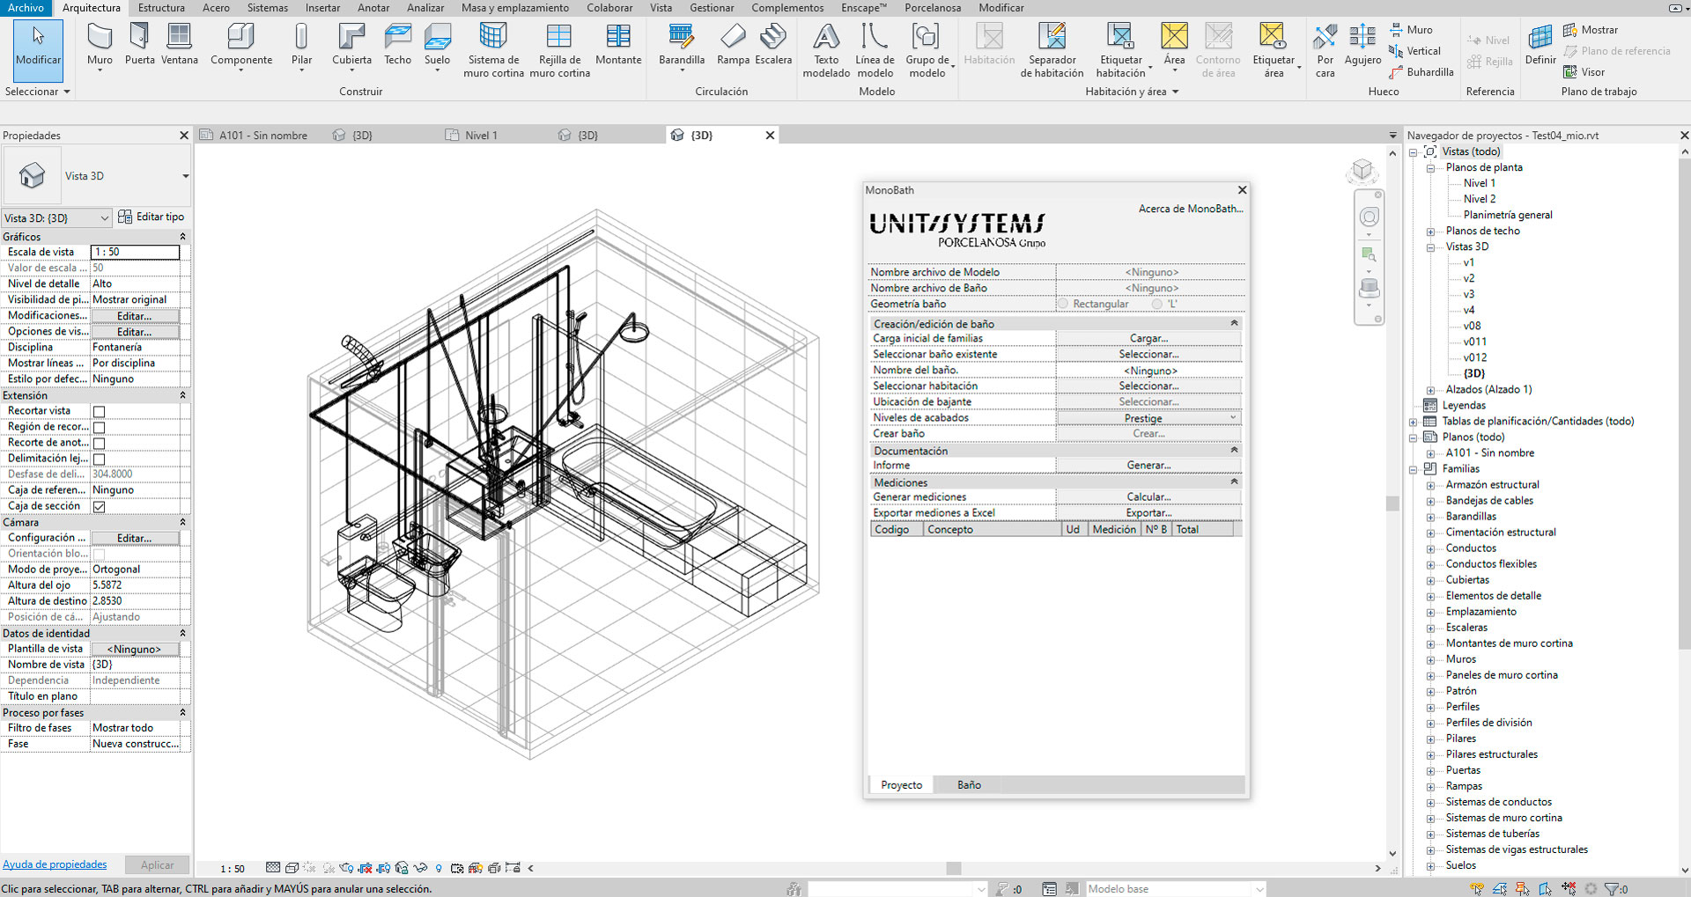Image resolution: width=1691 pixels, height=897 pixels.
Task: Switch to the Nivel 1 view tab
Action: click(481, 136)
